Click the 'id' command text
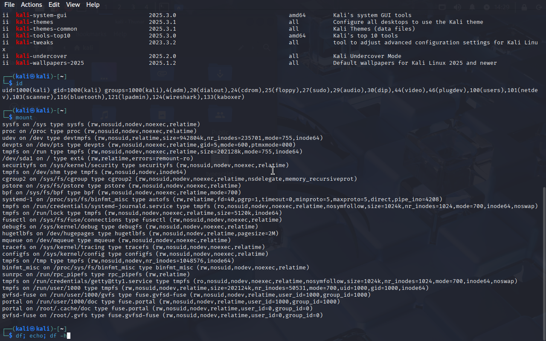Screen dimensions: 546x341 tap(19, 84)
